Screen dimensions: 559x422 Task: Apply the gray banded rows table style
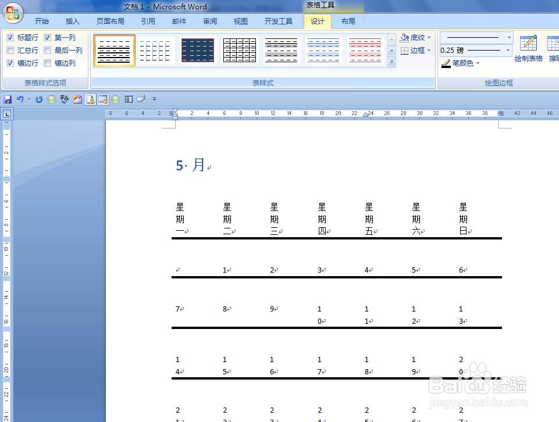(x=282, y=51)
